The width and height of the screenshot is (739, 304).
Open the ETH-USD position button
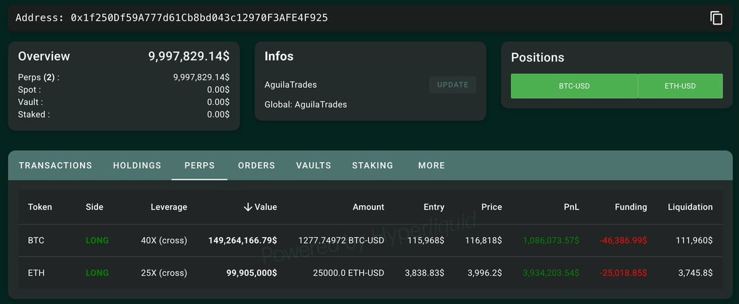click(680, 86)
